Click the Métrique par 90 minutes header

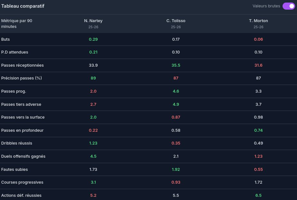17,24
